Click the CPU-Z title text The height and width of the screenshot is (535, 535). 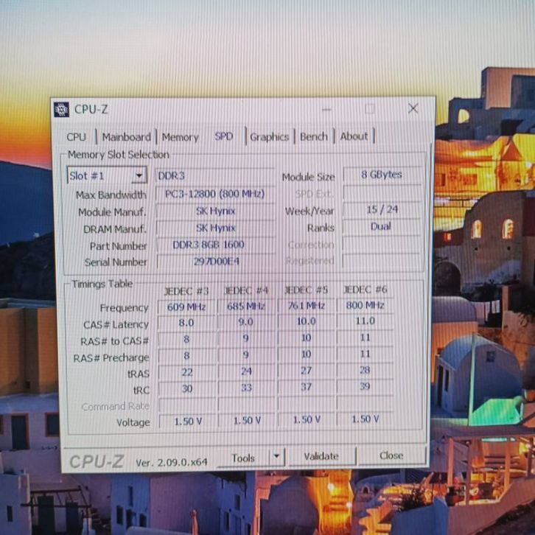[x=91, y=109]
